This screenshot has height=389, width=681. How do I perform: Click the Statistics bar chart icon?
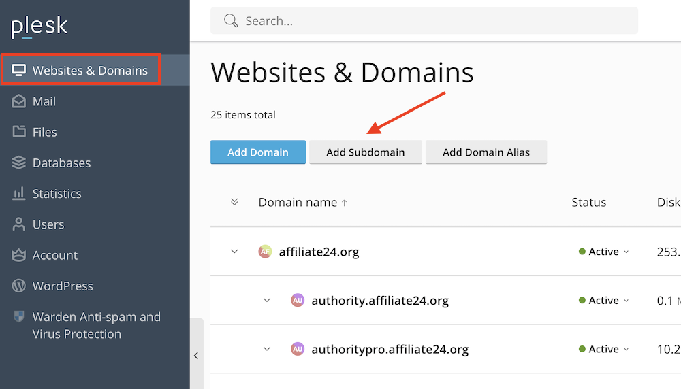click(x=19, y=194)
